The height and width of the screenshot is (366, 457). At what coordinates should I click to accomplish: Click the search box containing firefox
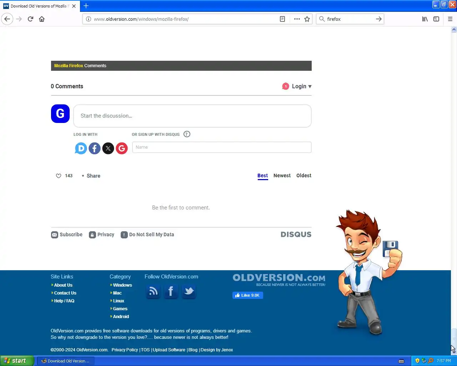pos(350,19)
